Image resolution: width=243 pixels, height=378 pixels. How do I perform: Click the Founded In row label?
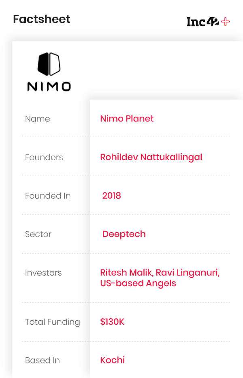tap(48, 196)
